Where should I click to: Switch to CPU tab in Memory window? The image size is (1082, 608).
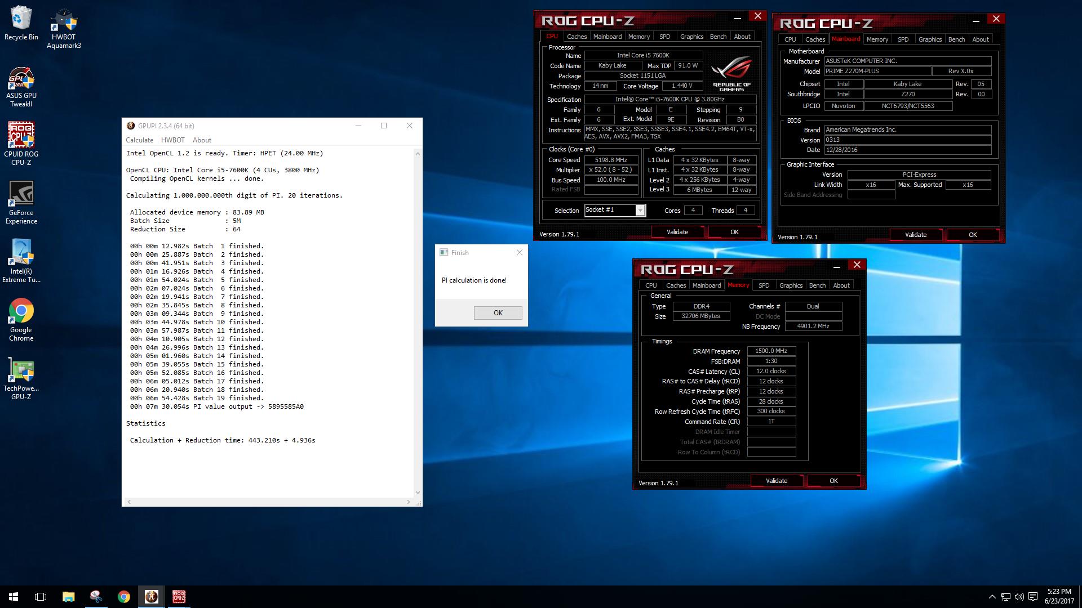[x=651, y=285]
